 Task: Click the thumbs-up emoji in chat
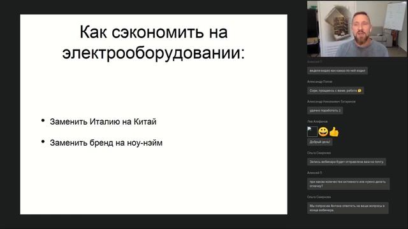click(334, 132)
